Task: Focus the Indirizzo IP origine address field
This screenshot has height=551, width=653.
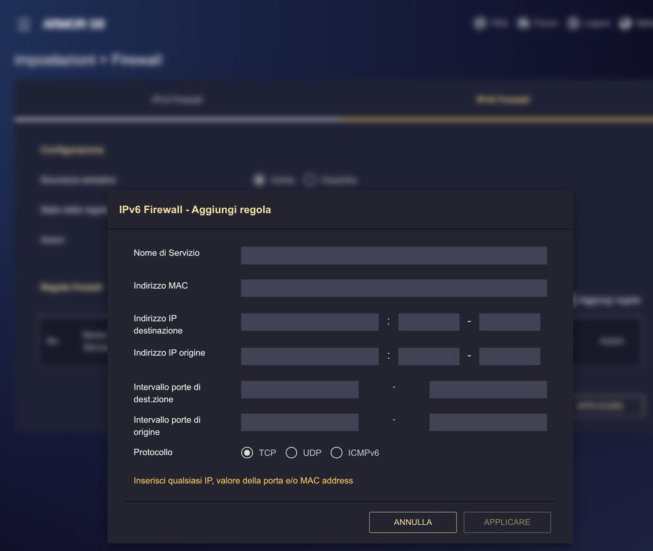Action: (309, 356)
